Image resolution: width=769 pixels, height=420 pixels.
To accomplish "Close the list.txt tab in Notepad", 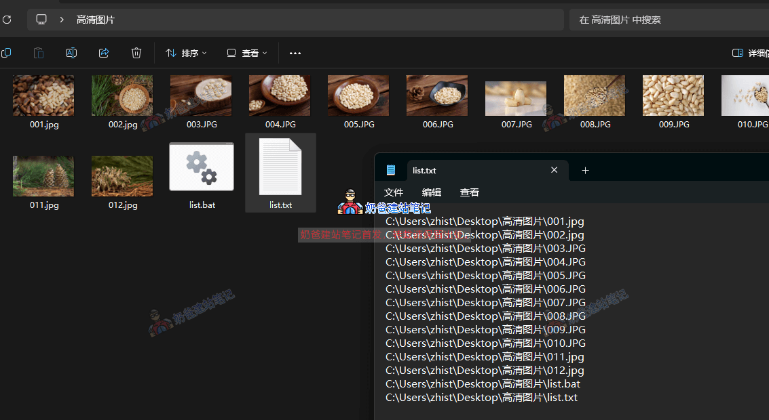I will pos(554,170).
